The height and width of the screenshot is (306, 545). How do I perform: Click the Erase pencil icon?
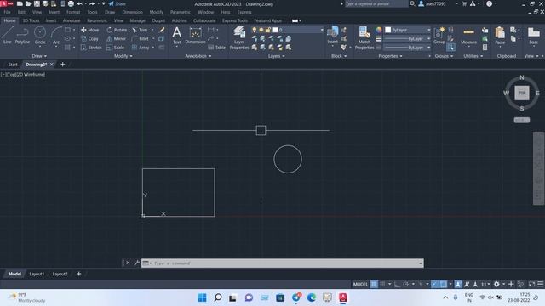click(x=162, y=30)
